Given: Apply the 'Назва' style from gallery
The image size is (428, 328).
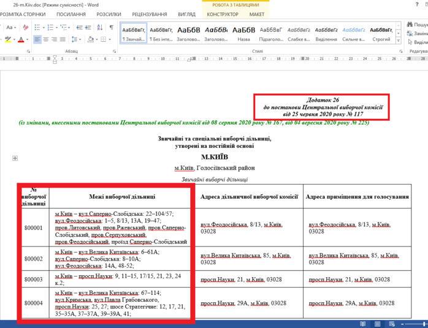Looking at the screenshot, I should pyautogui.click(x=243, y=34).
